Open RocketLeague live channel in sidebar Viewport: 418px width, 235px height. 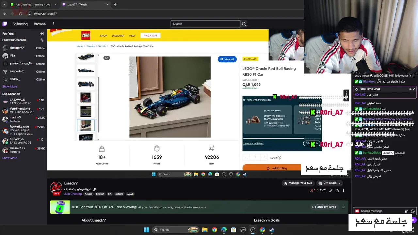pos(23,130)
